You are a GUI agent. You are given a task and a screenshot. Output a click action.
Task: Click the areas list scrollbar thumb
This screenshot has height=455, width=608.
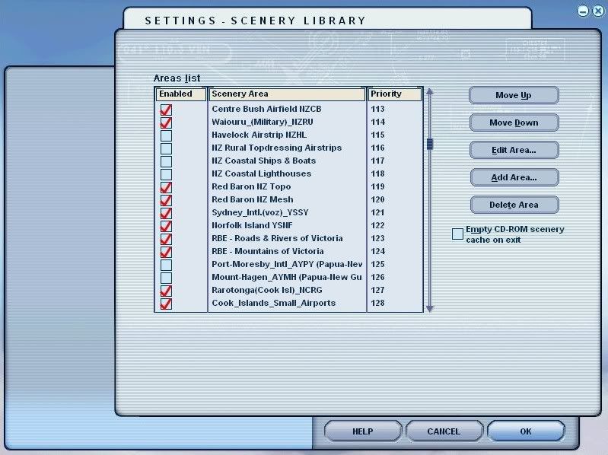coord(429,143)
